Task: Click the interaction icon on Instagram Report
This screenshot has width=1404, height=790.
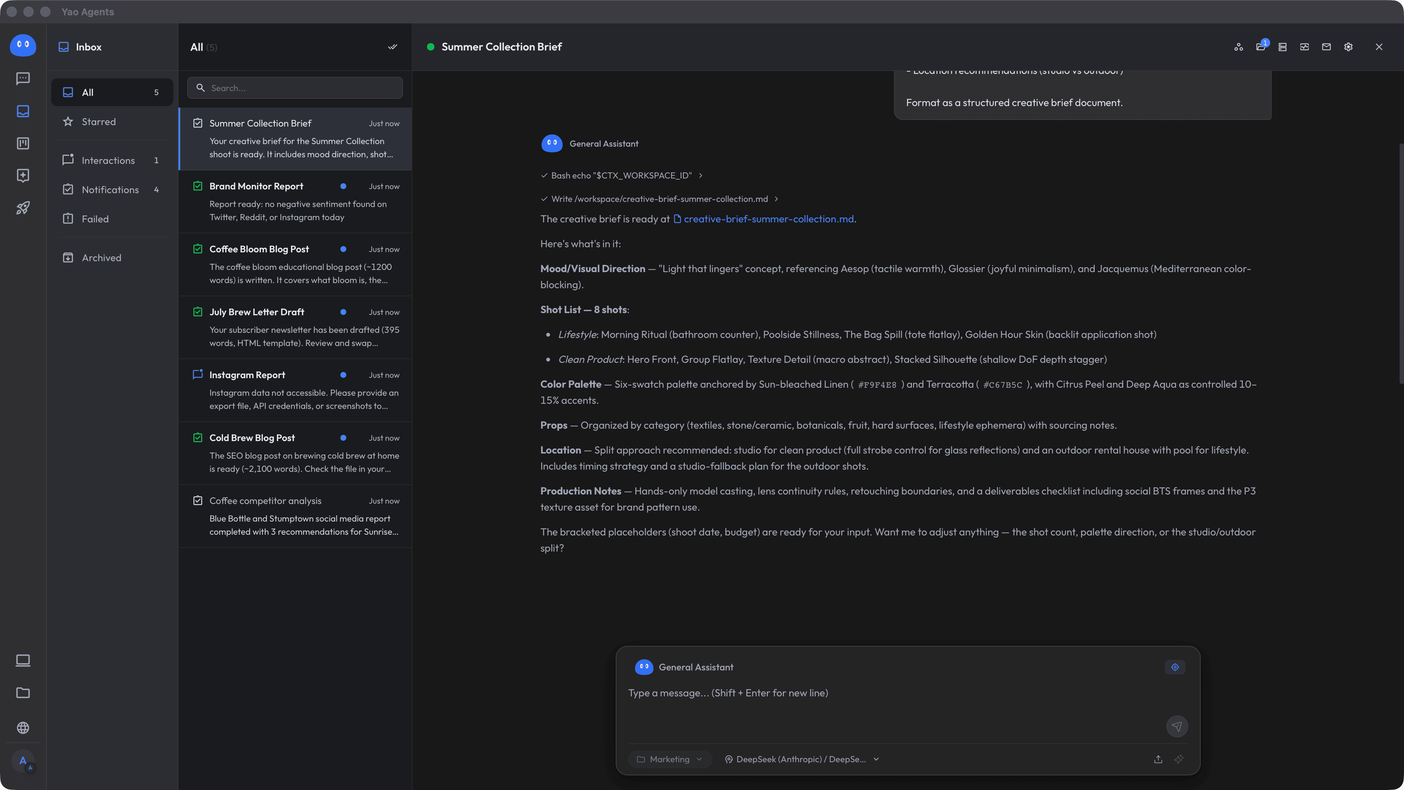Action: tap(198, 375)
